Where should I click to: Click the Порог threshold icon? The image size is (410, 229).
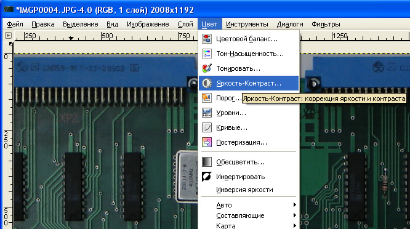[x=207, y=98]
